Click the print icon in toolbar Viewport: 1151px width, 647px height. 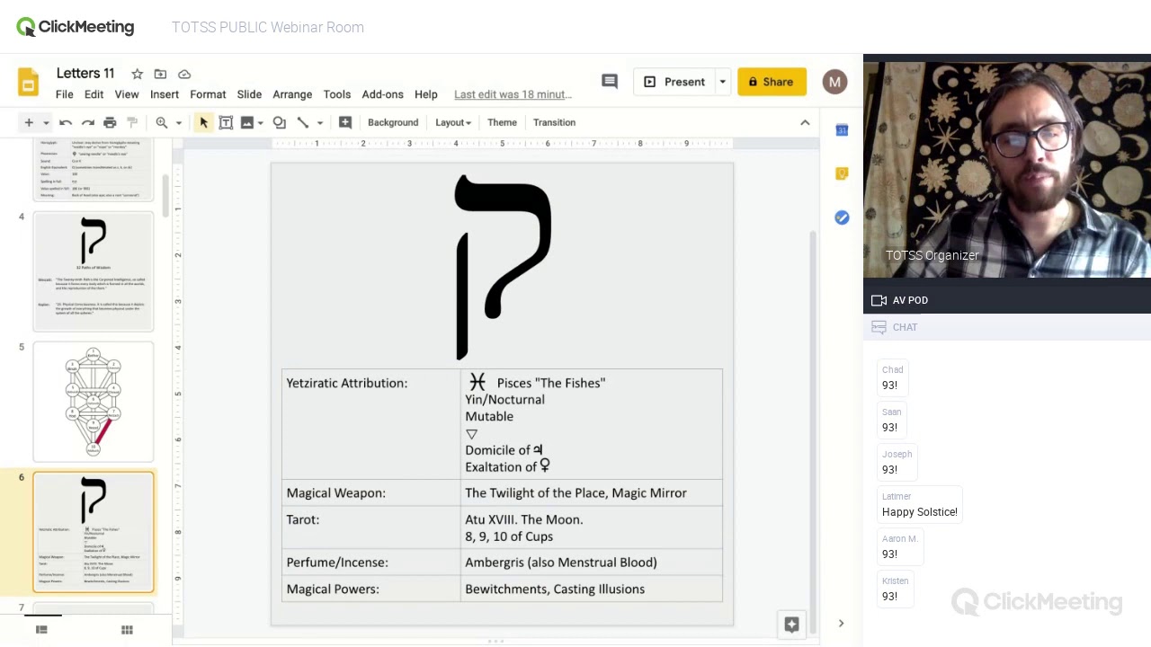(110, 122)
